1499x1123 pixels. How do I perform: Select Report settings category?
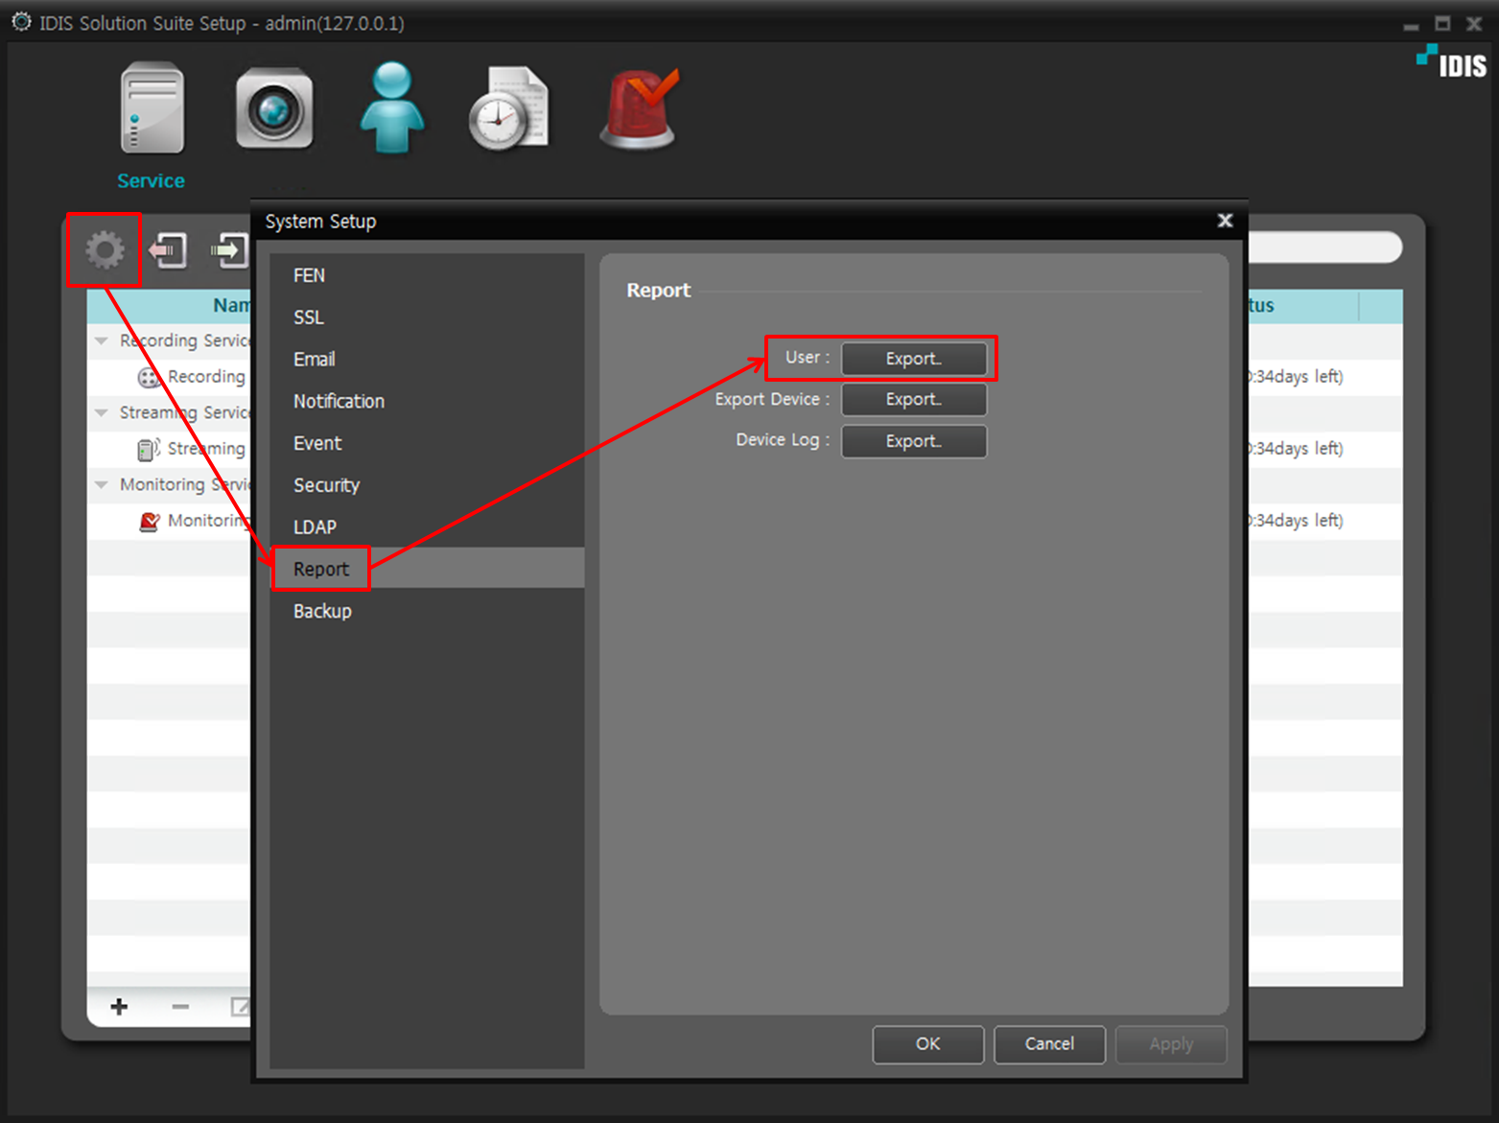[x=427, y=569]
